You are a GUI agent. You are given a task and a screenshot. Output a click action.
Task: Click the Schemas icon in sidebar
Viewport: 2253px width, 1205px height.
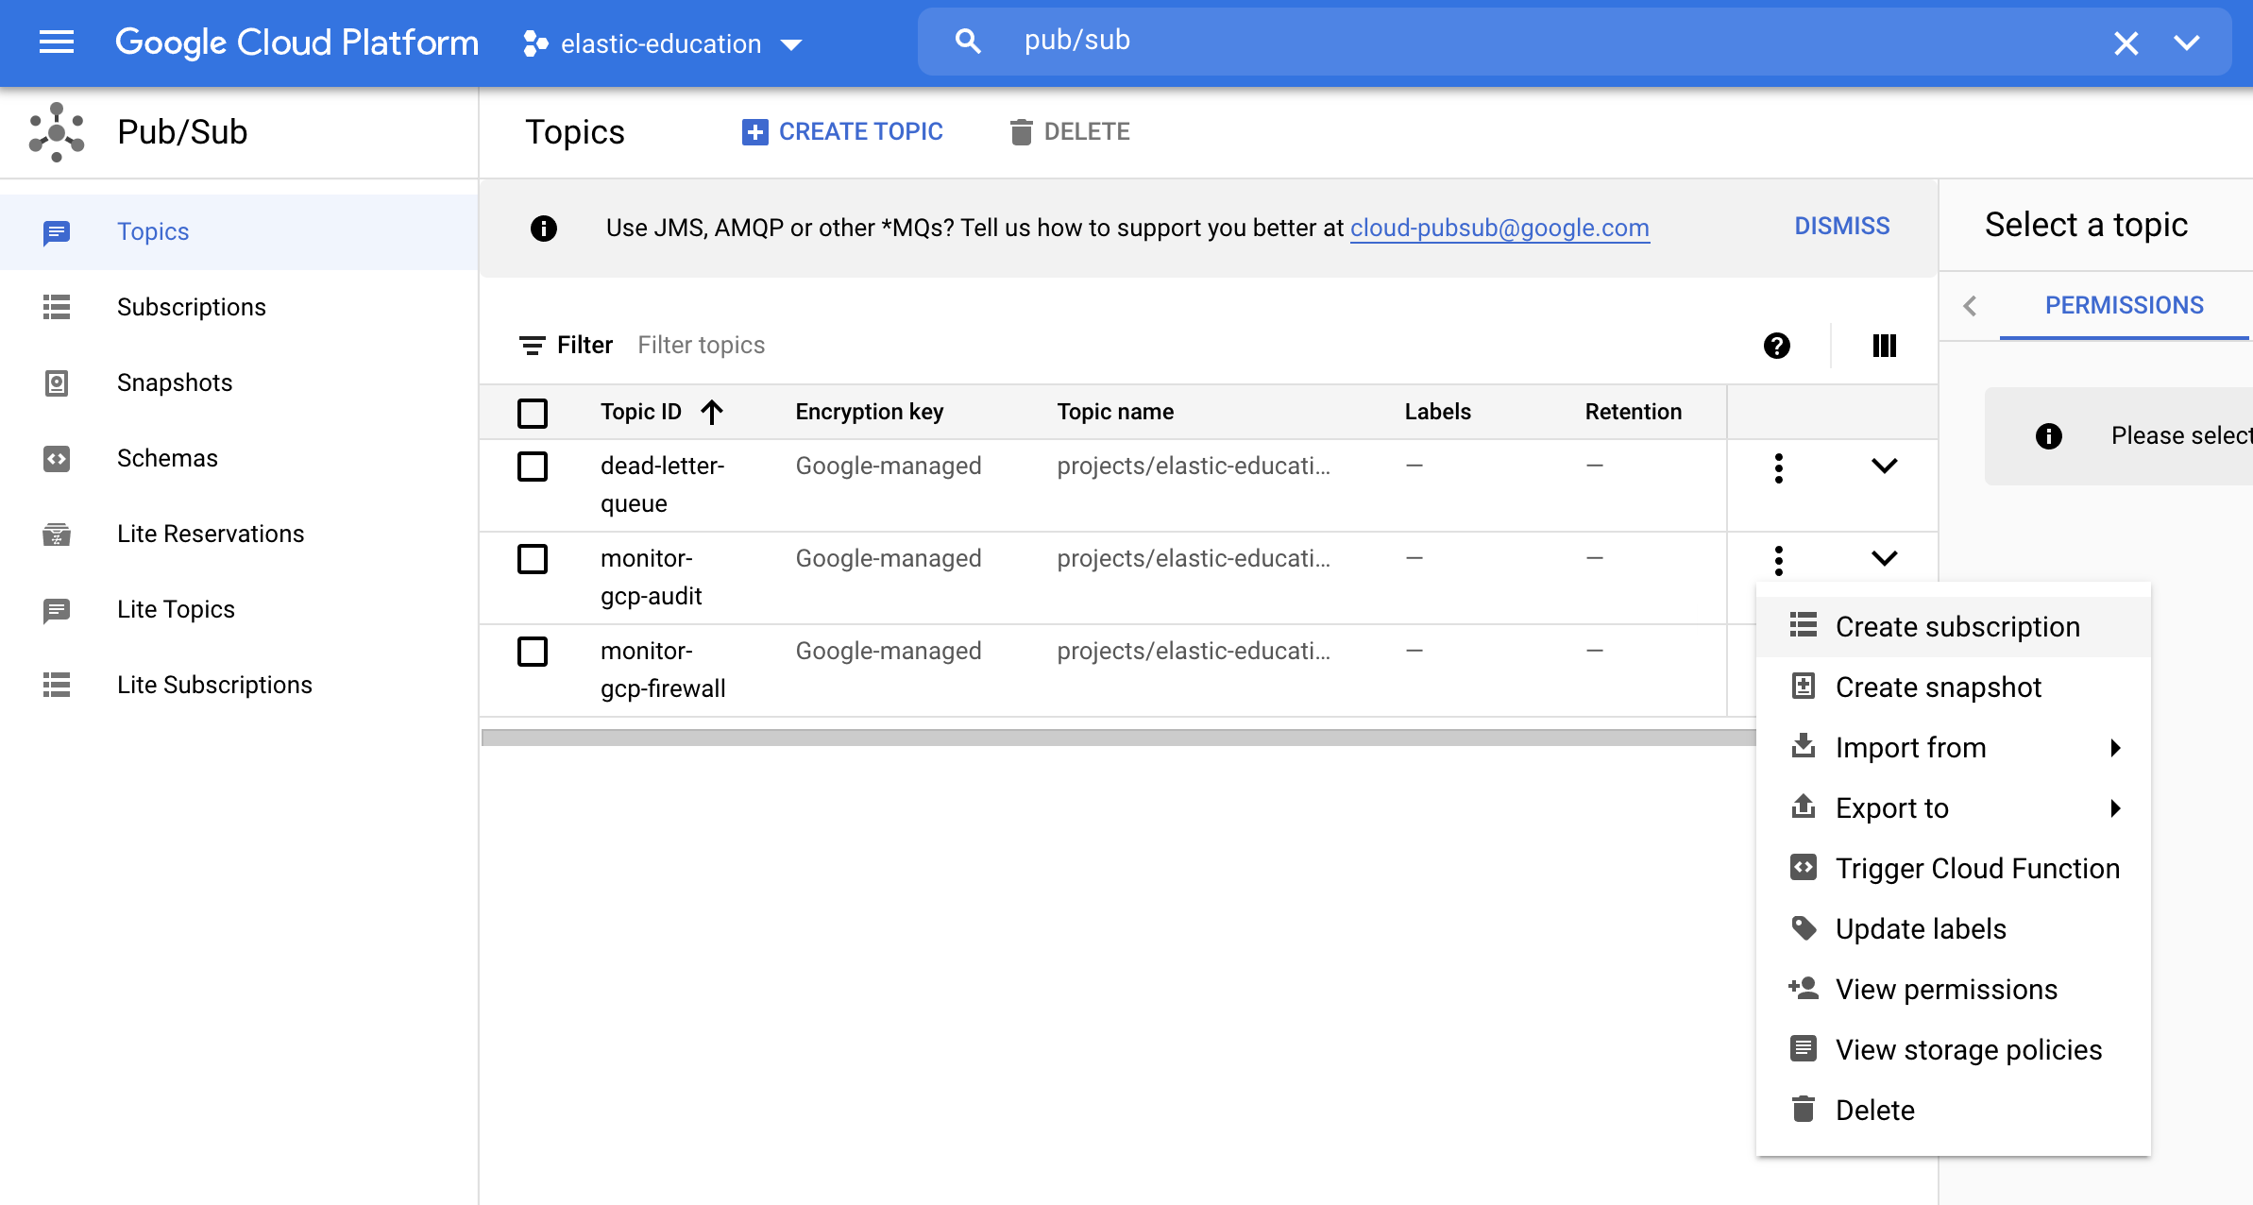57,459
